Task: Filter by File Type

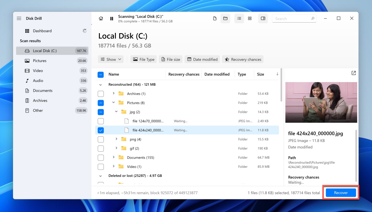Action: (144, 59)
